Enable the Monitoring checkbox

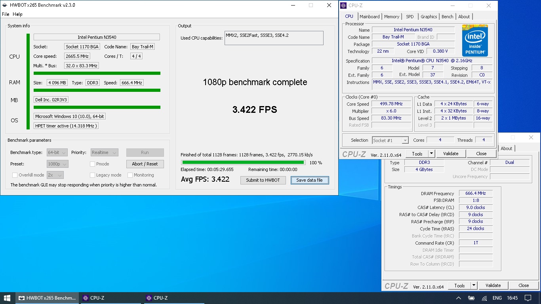[130, 175]
